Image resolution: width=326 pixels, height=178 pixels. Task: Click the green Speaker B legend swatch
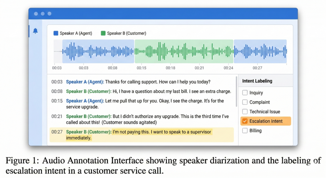pyautogui.click(x=103, y=33)
